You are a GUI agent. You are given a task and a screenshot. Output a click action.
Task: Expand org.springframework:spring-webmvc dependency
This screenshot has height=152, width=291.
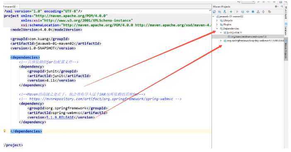point(221,41)
